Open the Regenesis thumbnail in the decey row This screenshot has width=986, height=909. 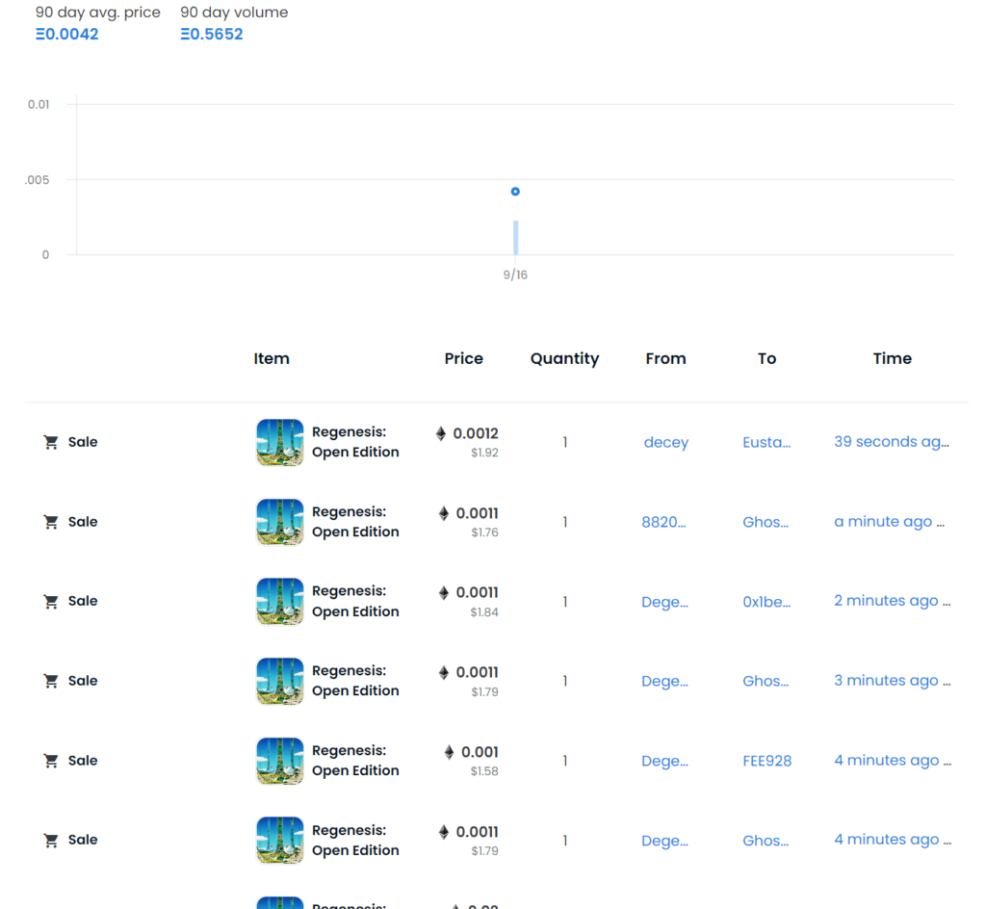click(x=279, y=442)
